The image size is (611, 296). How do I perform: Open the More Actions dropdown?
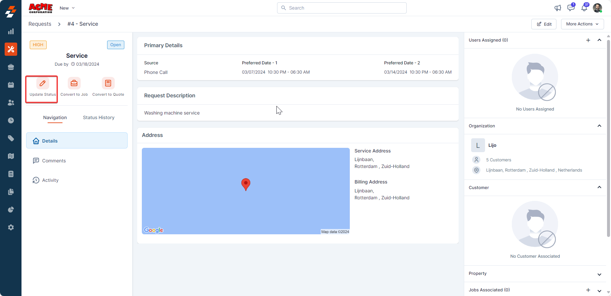coord(582,24)
